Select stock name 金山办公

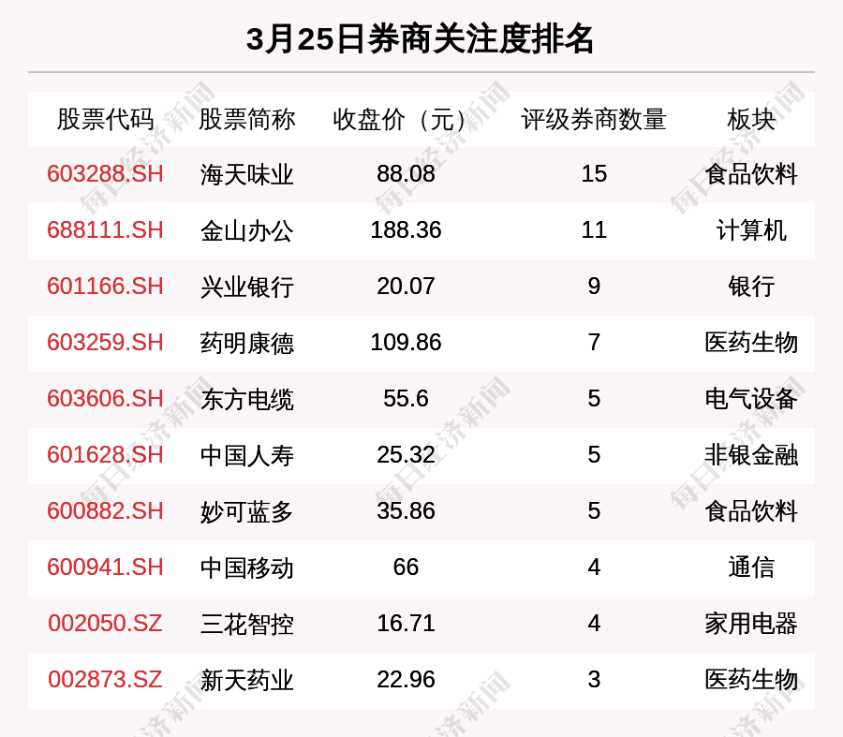tap(246, 231)
